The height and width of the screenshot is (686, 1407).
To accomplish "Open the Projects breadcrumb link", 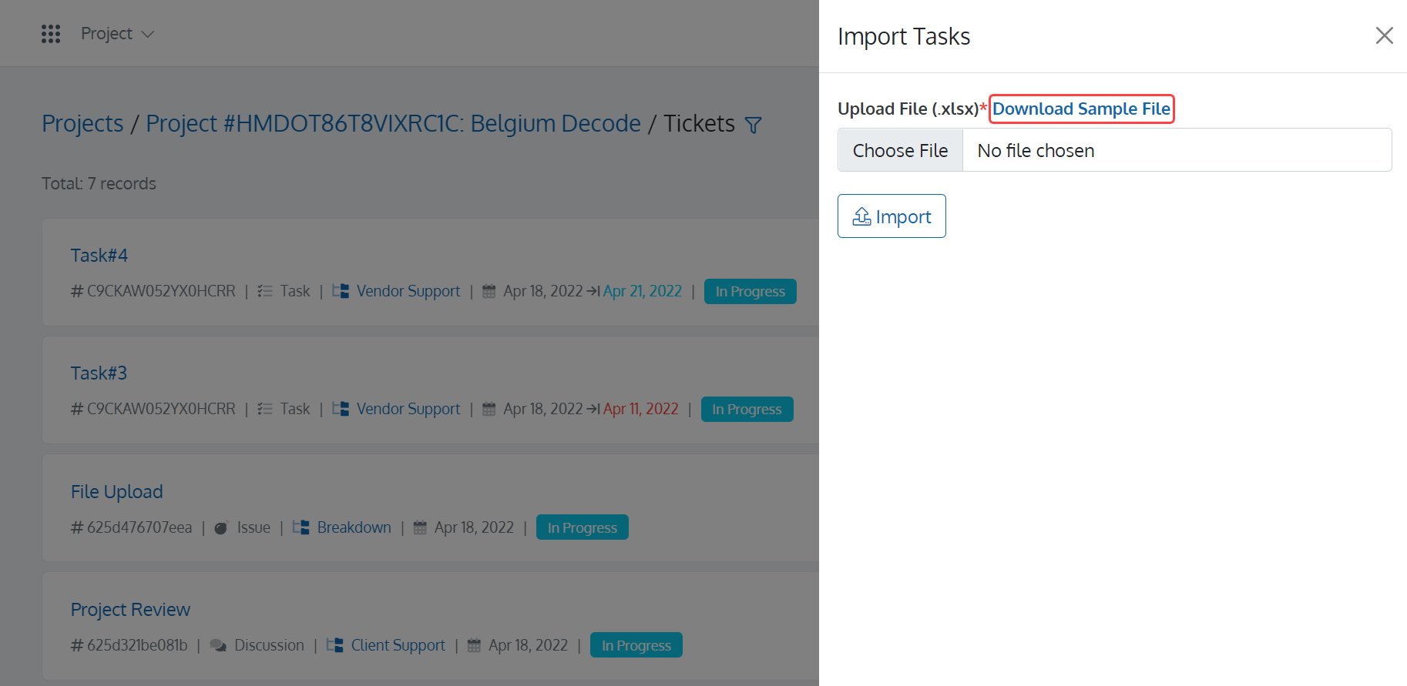I will 82,123.
